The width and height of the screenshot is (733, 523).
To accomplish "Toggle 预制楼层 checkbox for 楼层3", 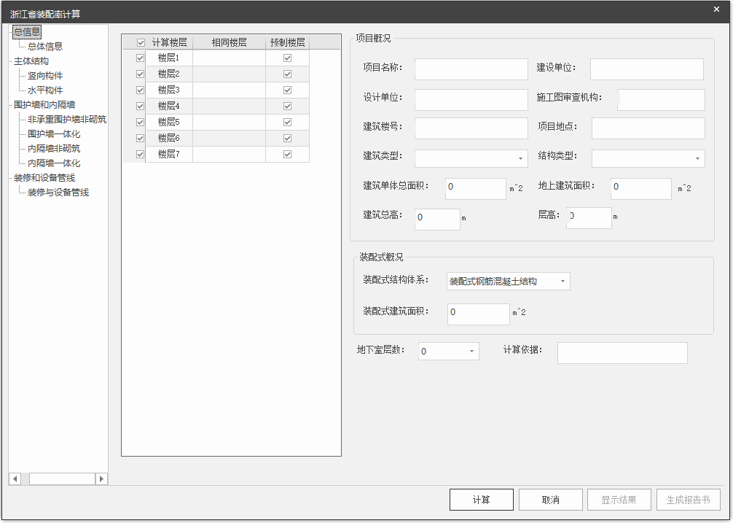I will click(288, 90).
